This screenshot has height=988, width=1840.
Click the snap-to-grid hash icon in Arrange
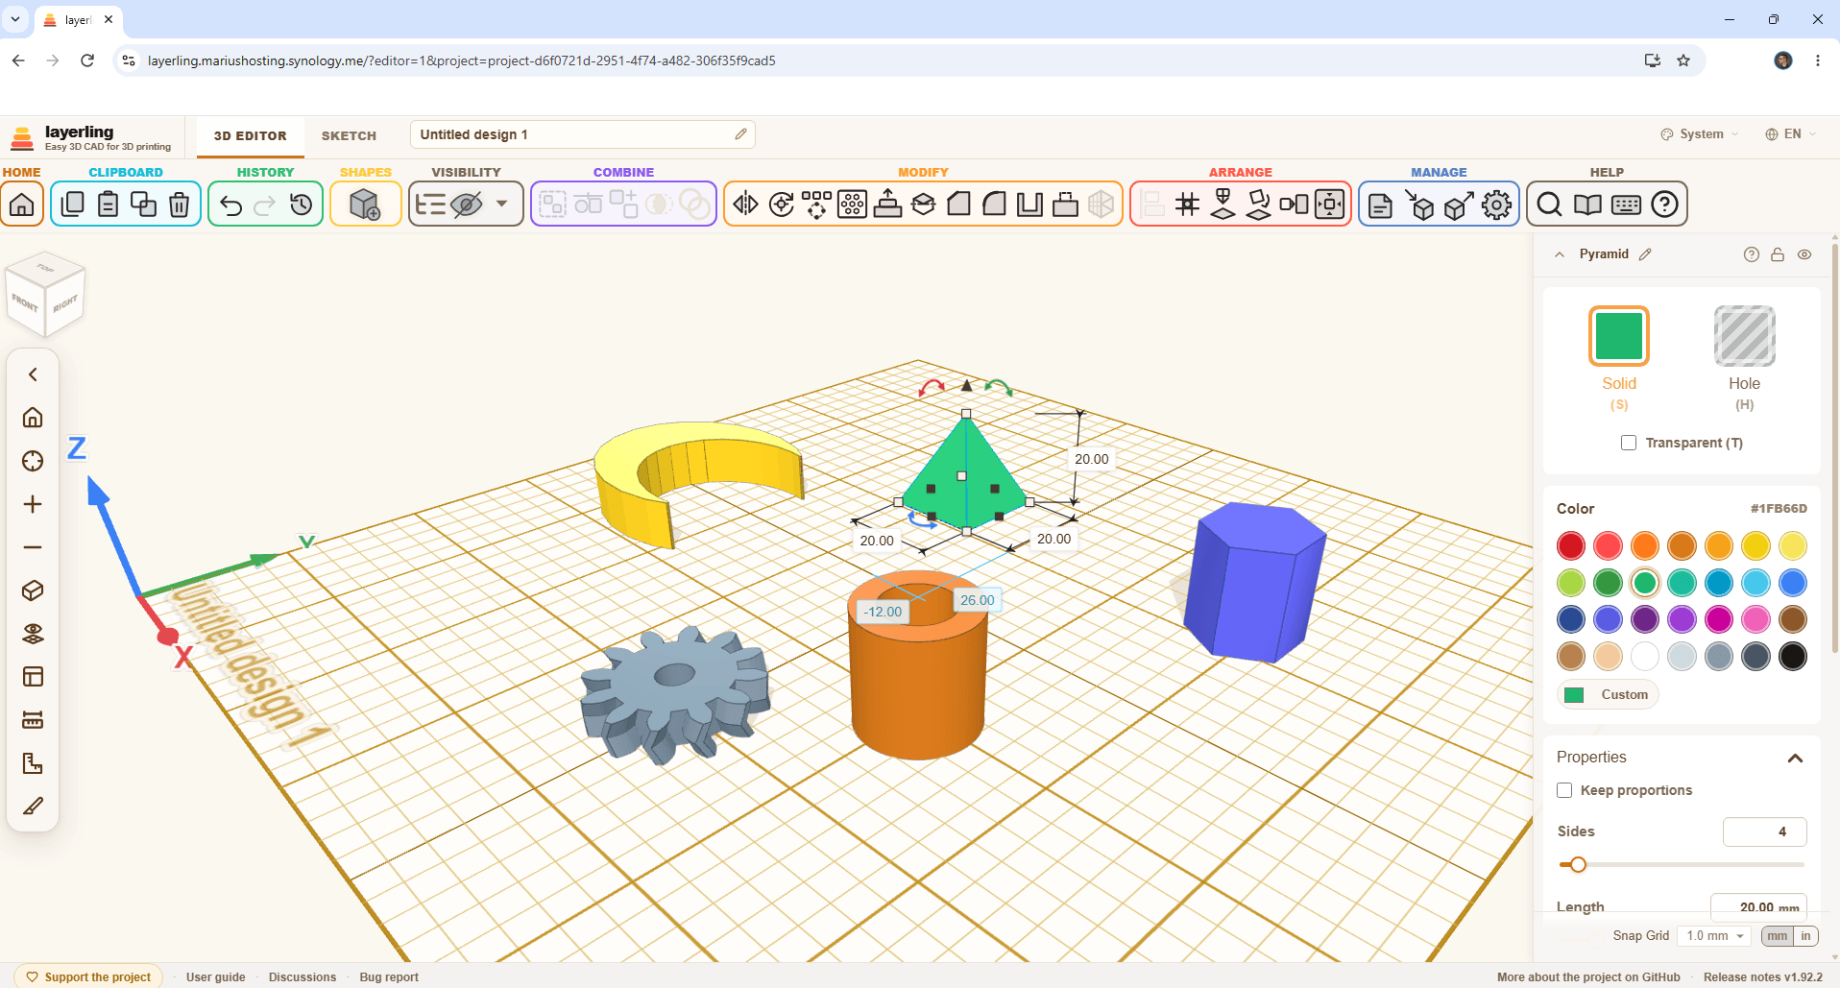pyautogui.click(x=1188, y=205)
